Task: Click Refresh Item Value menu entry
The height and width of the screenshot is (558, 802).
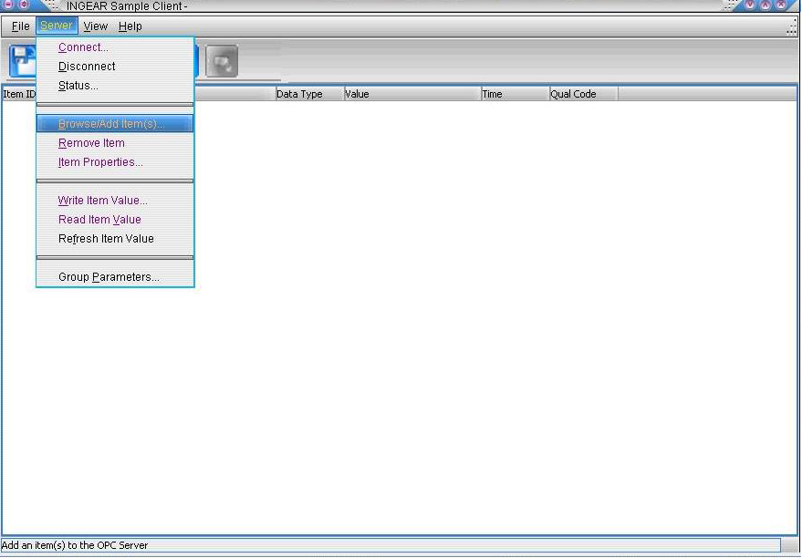Action: [115, 239]
